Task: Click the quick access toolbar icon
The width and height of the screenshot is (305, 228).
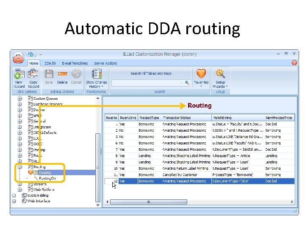Action: point(31,54)
